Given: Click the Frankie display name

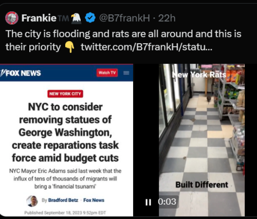Looking at the screenshot, I should pos(39,18).
